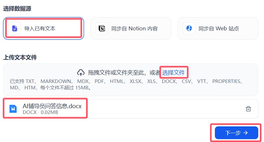Click the supported formats description line
Screen dimensions: 264x142
coord(127,84)
